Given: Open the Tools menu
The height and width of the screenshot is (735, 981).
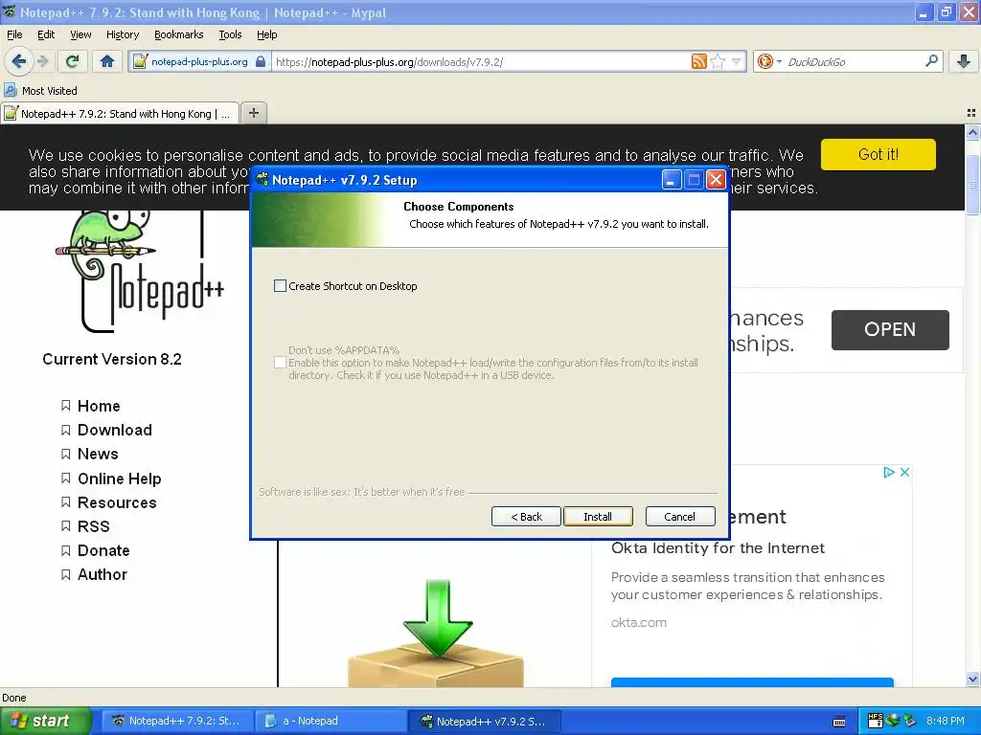Looking at the screenshot, I should [230, 34].
